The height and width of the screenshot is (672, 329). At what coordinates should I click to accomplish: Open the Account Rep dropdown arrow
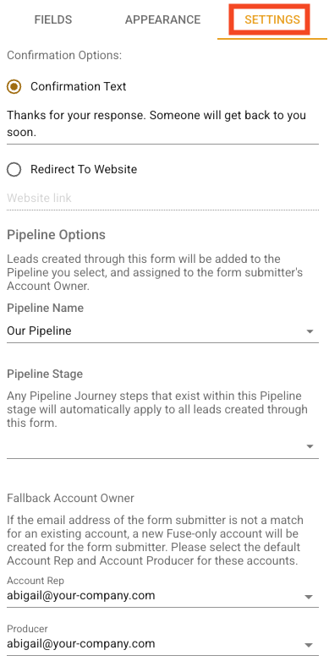coord(309,597)
